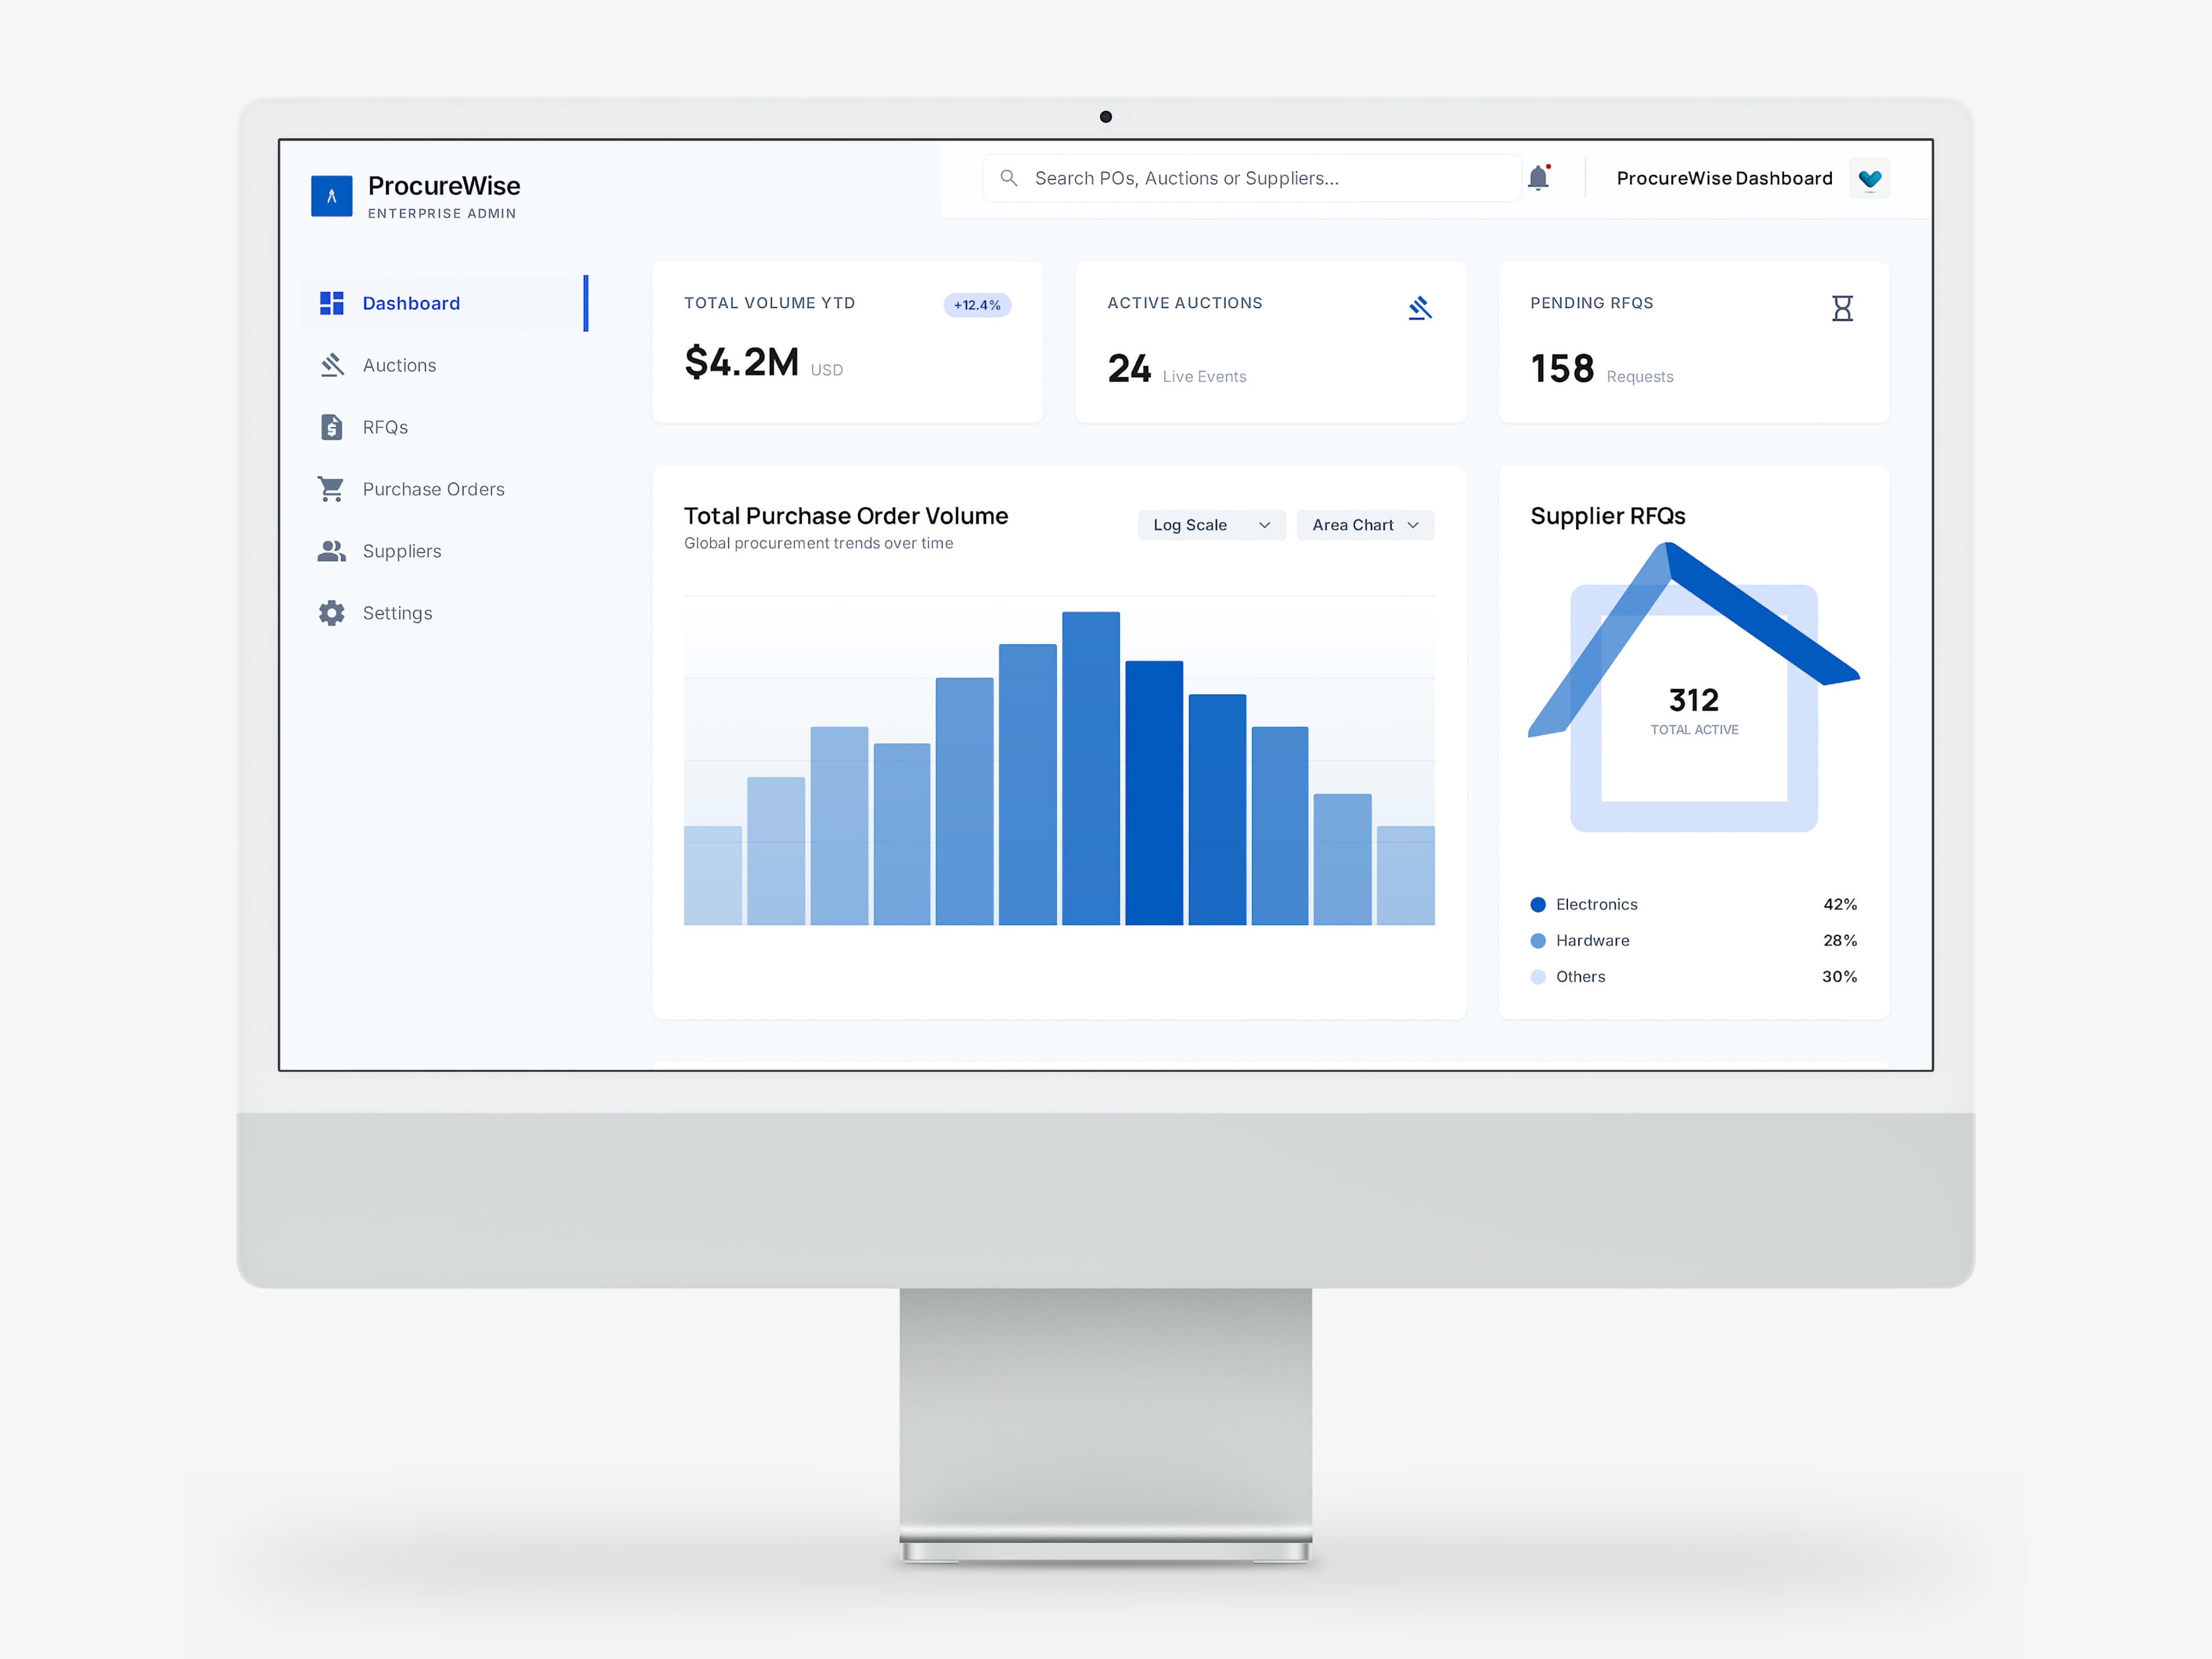Open the Area Chart dropdown
The height and width of the screenshot is (1659, 2212).
1364,524
